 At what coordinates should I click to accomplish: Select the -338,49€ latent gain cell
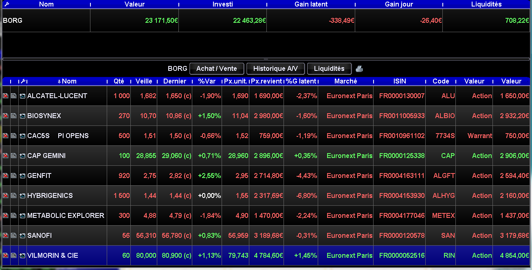pyautogui.click(x=311, y=20)
